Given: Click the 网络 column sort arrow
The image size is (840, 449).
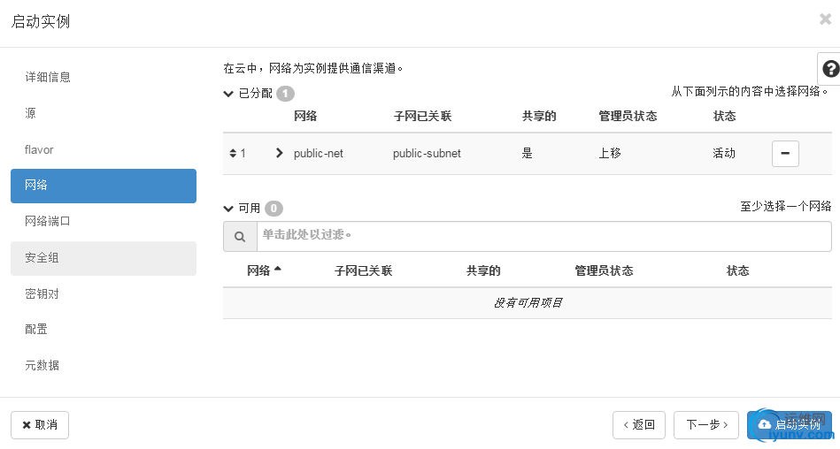Looking at the screenshot, I should [278, 270].
